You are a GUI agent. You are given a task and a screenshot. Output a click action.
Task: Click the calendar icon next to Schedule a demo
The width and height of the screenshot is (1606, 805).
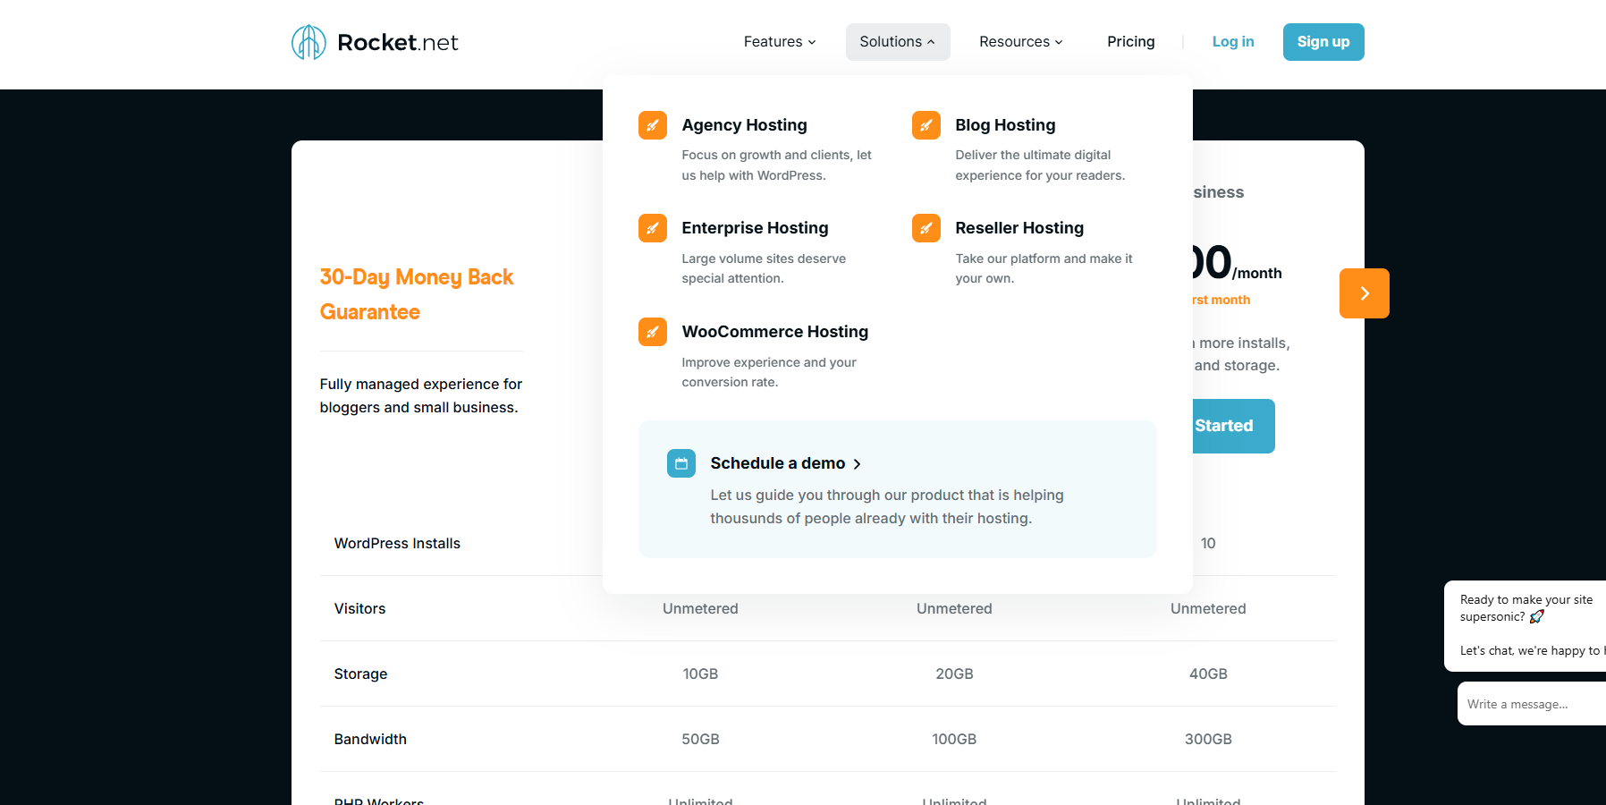[680, 463]
